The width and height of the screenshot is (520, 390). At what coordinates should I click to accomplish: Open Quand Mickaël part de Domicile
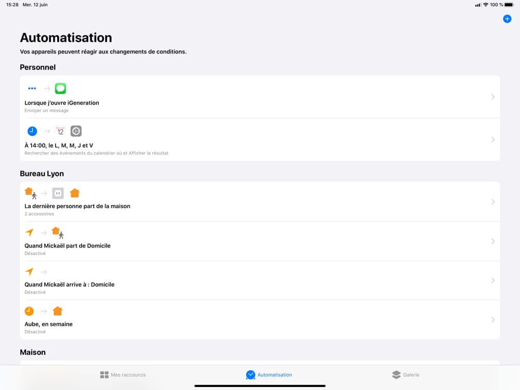click(259, 241)
